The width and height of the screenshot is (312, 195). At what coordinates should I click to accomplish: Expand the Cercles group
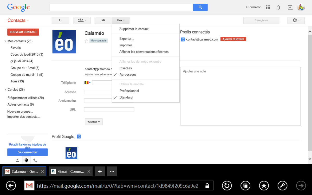[5, 90]
